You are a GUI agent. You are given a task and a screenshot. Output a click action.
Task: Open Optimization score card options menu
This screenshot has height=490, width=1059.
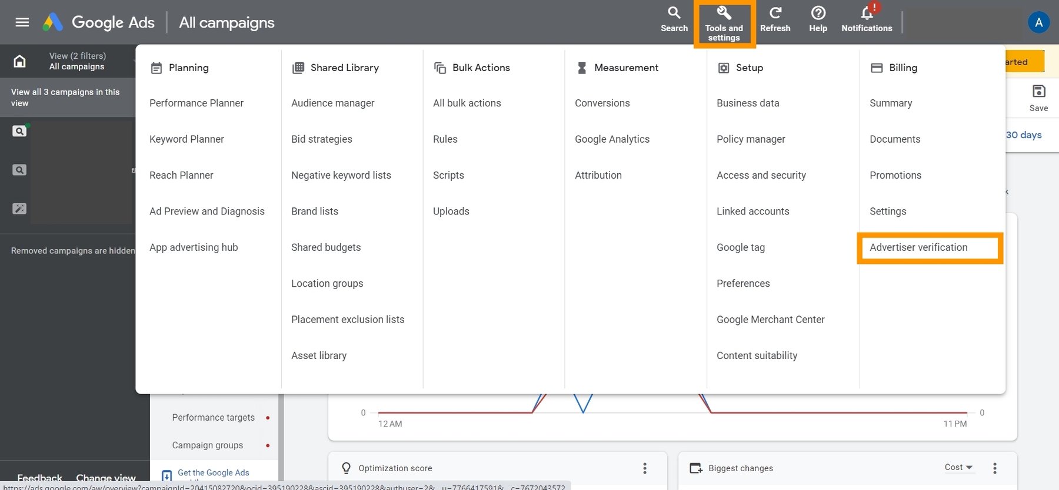point(645,468)
